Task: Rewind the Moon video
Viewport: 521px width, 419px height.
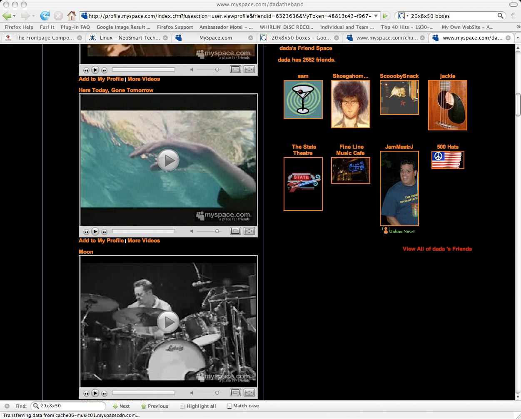Action: (86, 393)
